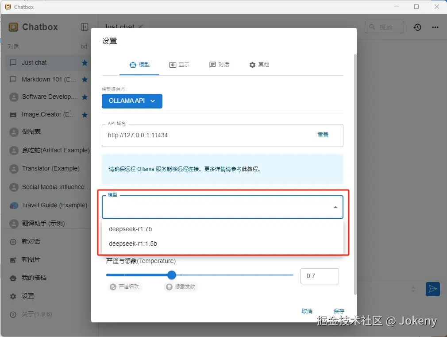Click the message box up-down arrows
Screen dimensions: 447x337
413,289
